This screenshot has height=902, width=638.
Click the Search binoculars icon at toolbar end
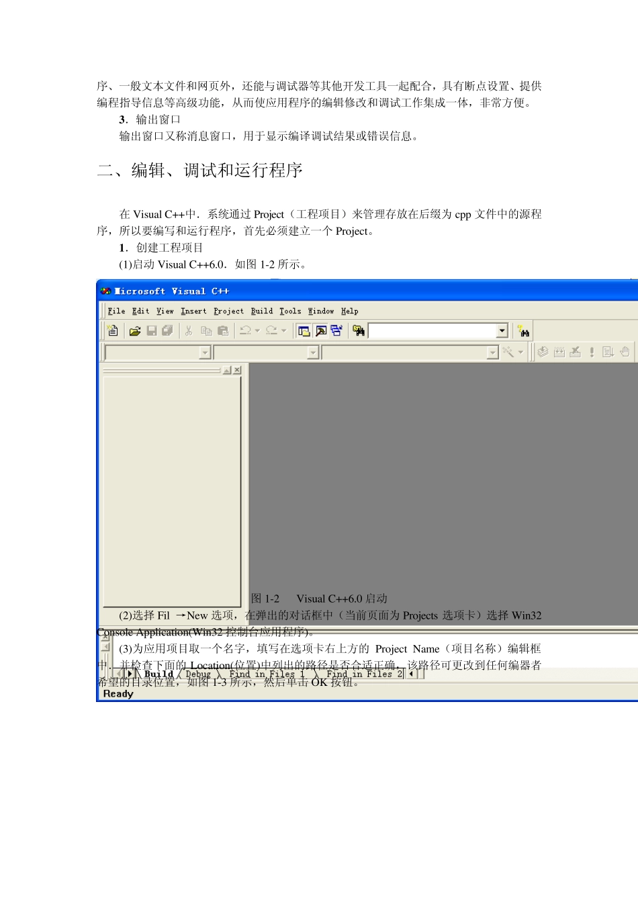pos(524,331)
